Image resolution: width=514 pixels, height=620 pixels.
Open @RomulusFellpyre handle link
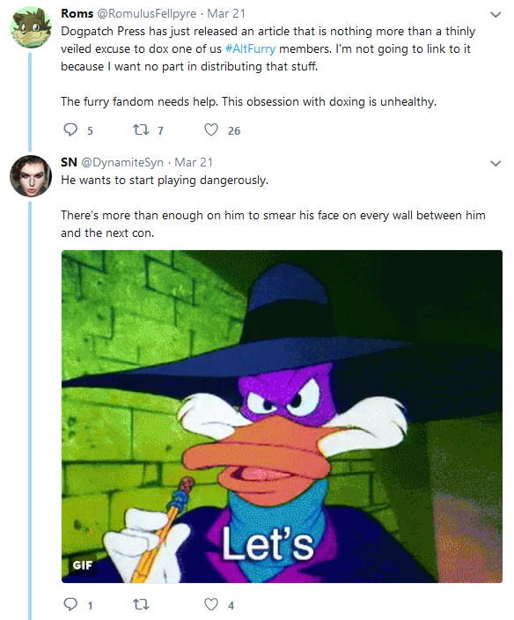(x=147, y=13)
